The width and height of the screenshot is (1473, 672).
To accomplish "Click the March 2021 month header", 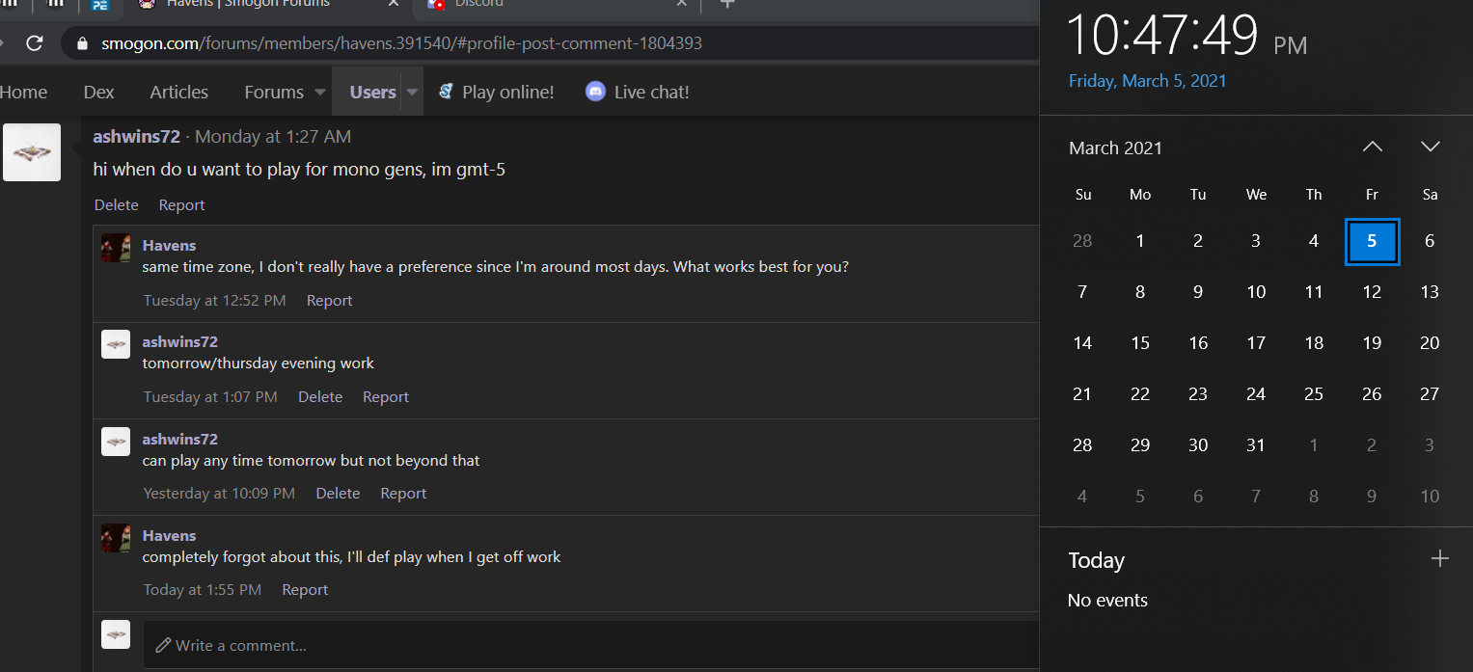I will [x=1115, y=148].
